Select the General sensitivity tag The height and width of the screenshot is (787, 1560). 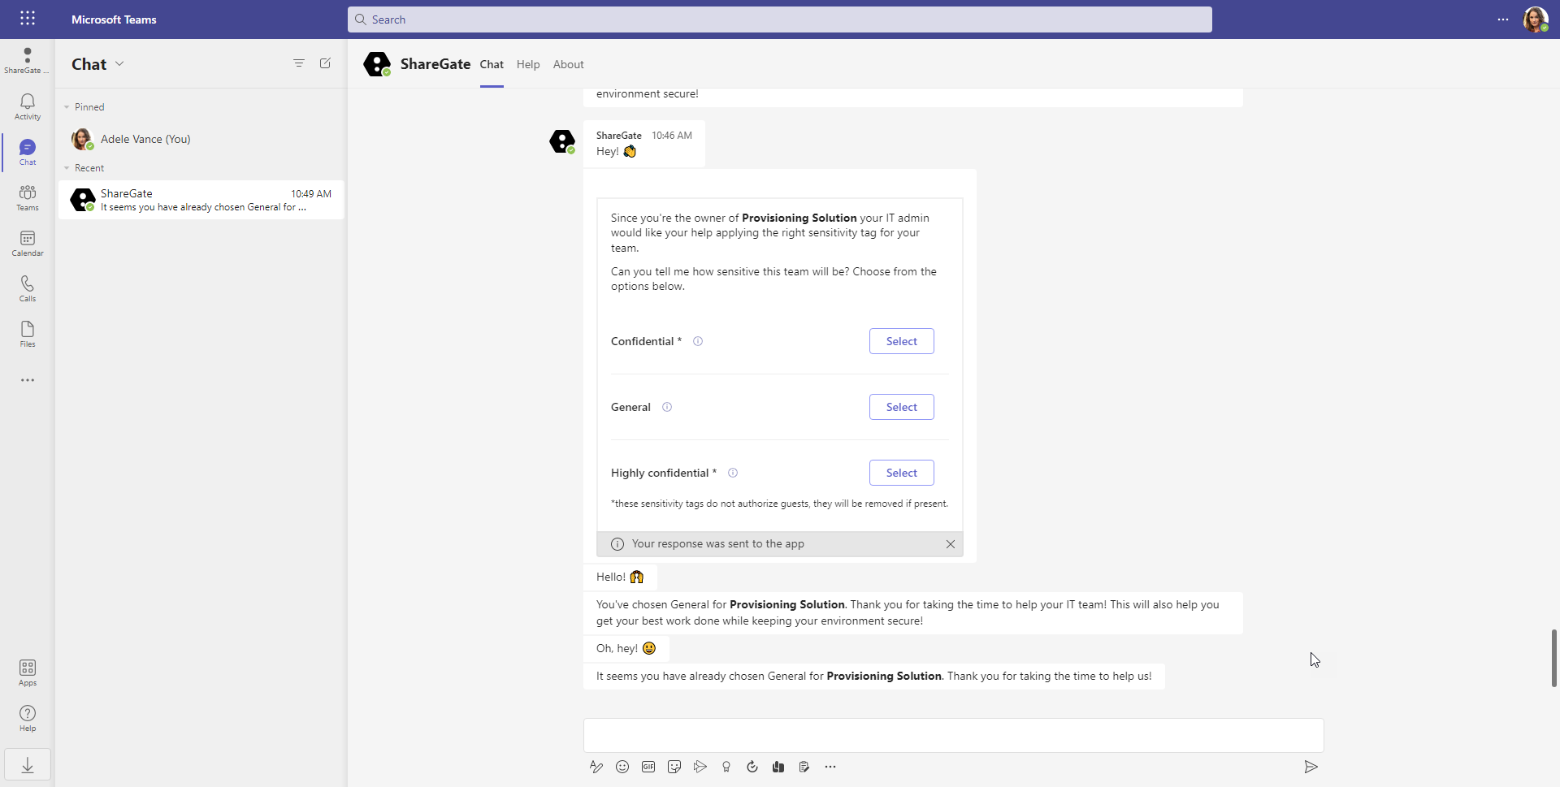coord(902,407)
